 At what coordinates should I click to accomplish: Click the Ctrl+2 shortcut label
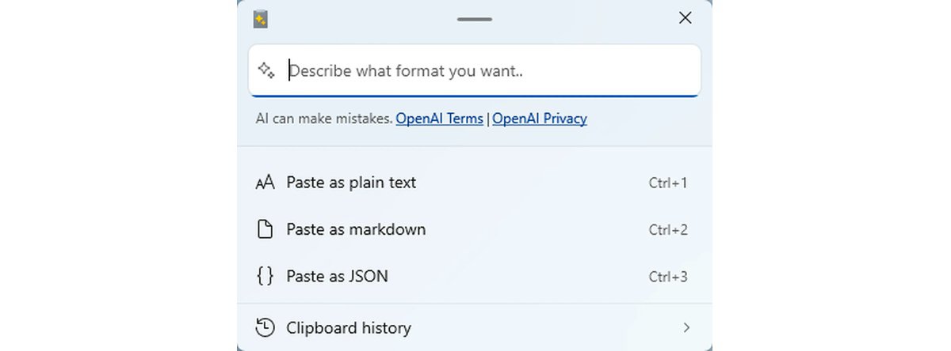[x=667, y=230]
